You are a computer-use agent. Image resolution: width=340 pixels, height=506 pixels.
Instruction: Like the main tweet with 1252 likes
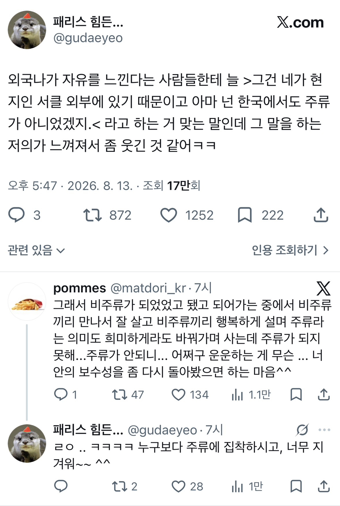pyautogui.click(x=169, y=215)
